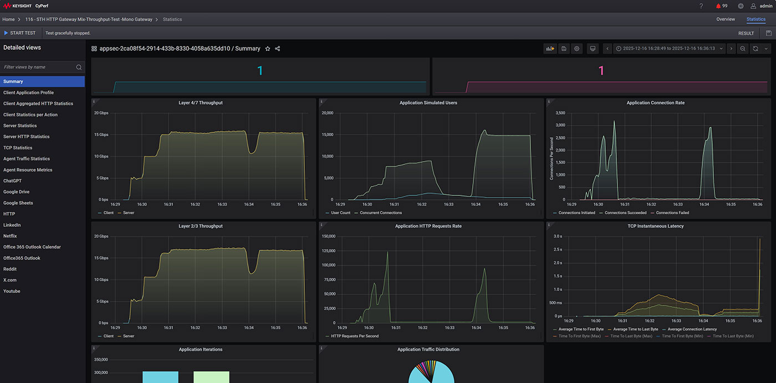Image resolution: width=776 pixels, height=383 pixels.
Task: Open info icon on Application Simulated Users panel
Action: tap(321, 101)
